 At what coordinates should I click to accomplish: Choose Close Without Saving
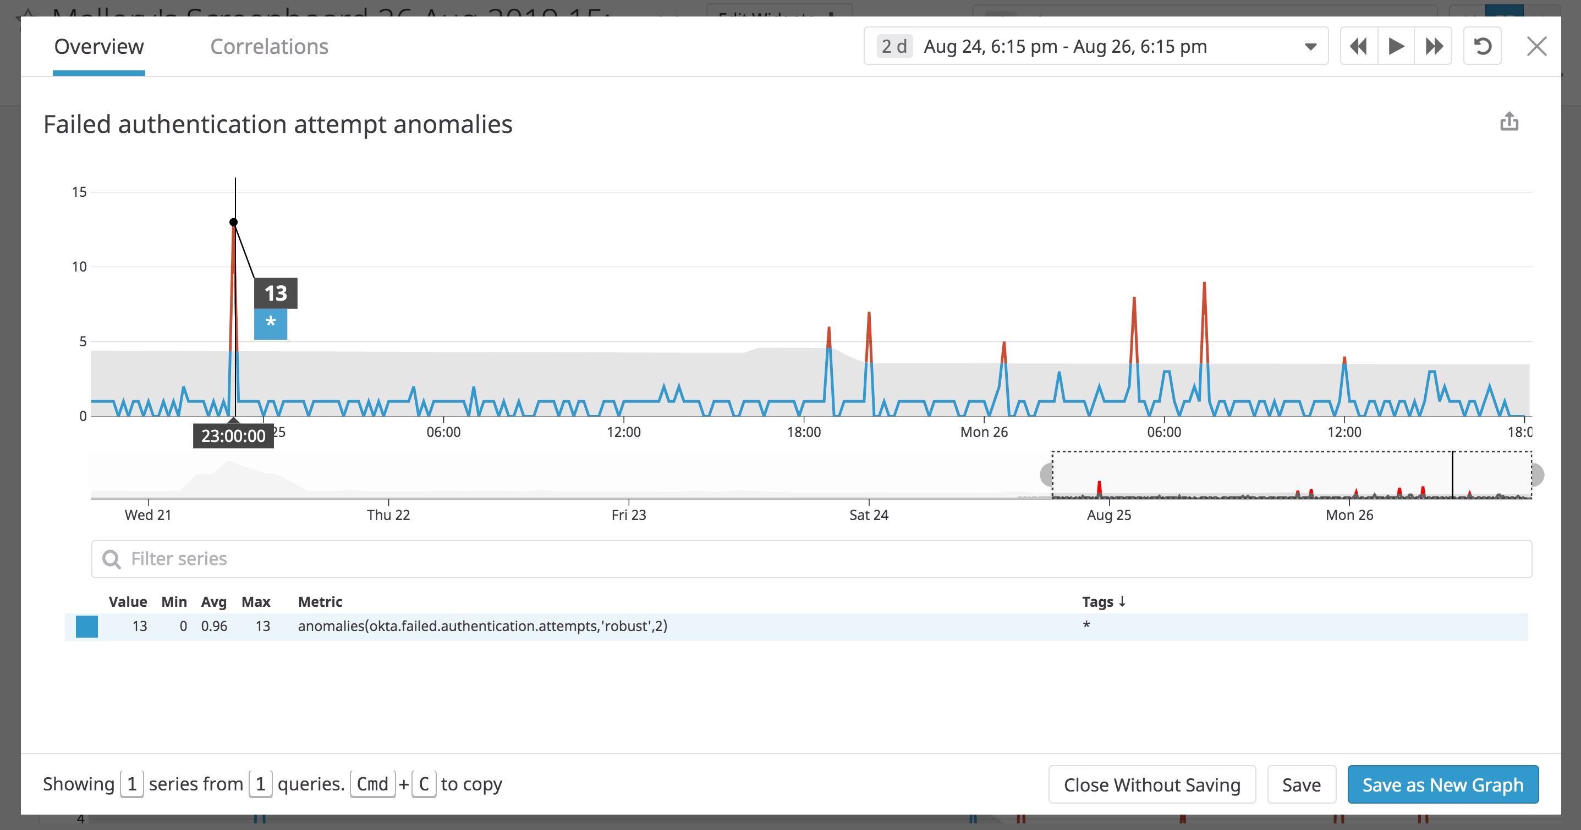pyautogui.click(x=1152, y=784)
